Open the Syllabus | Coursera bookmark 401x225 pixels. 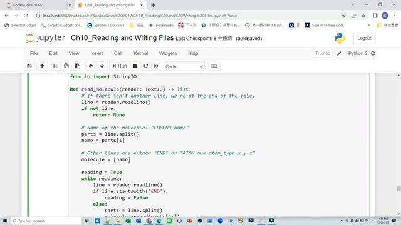coord(106,25)
